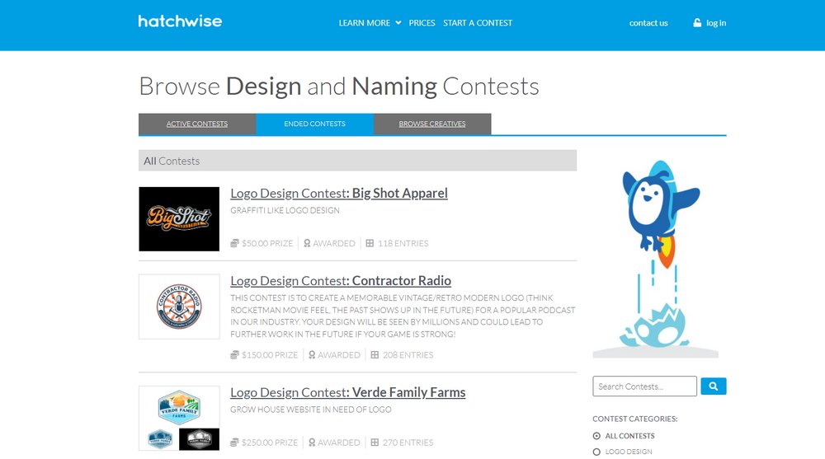Go to Start a Contest
The width and height of the screenshot is (825, 459).
click(478, 23)
